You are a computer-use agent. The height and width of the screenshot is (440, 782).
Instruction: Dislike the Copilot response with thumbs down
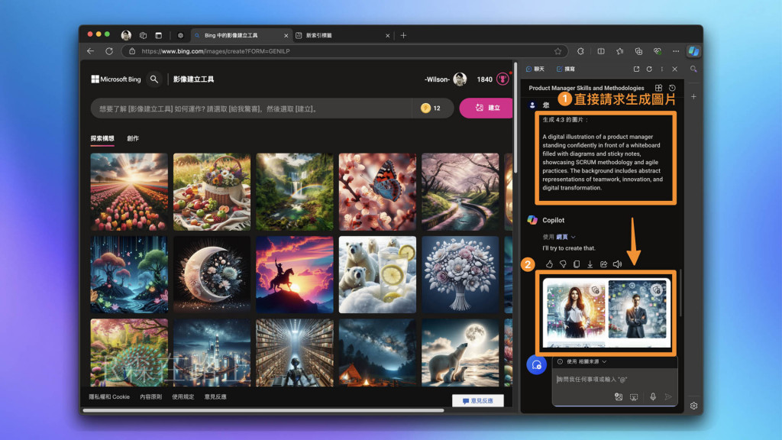(563, 264)
